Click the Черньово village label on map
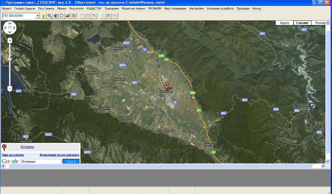Screen dimensions: 332x194 coord(126,118)
